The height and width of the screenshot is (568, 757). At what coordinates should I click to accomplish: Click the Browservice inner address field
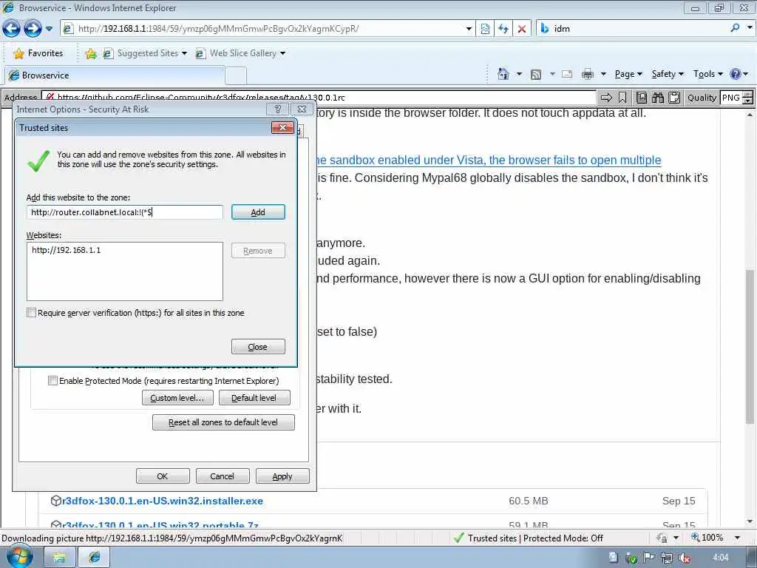319,98
